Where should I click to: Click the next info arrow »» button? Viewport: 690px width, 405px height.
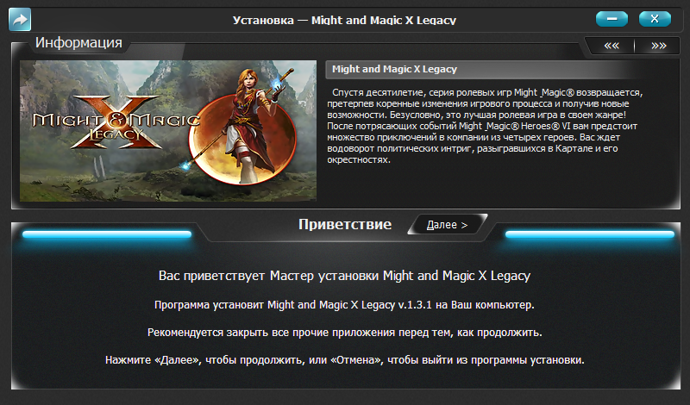click(x=658, y=46)
